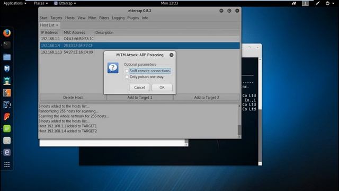Open workspace indicator 1 in top bar
This screenshot has height=191, width=339.
coord(305,3)
